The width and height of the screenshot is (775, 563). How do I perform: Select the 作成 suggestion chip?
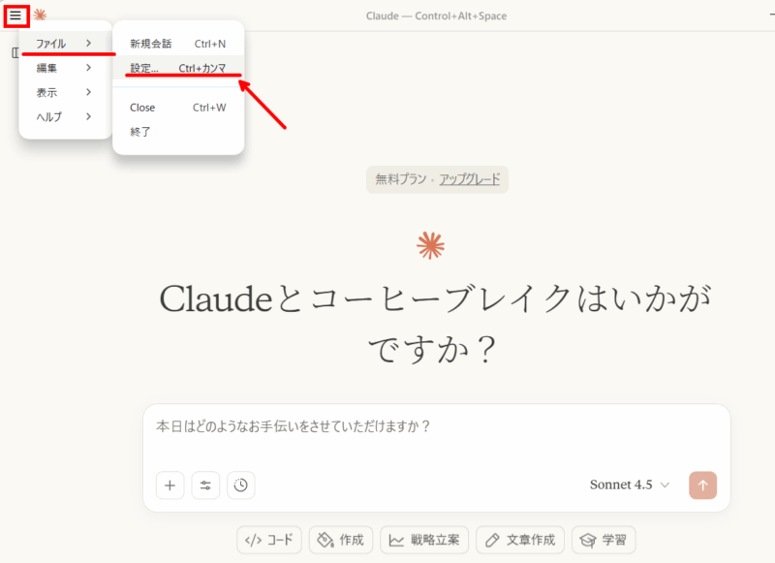click(x=341, y=540)
